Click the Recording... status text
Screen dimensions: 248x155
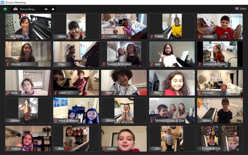point(28,9)
